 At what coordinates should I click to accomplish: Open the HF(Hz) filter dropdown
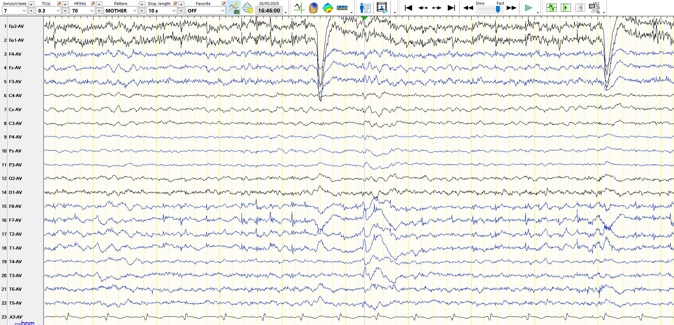[x=82, y=11]
